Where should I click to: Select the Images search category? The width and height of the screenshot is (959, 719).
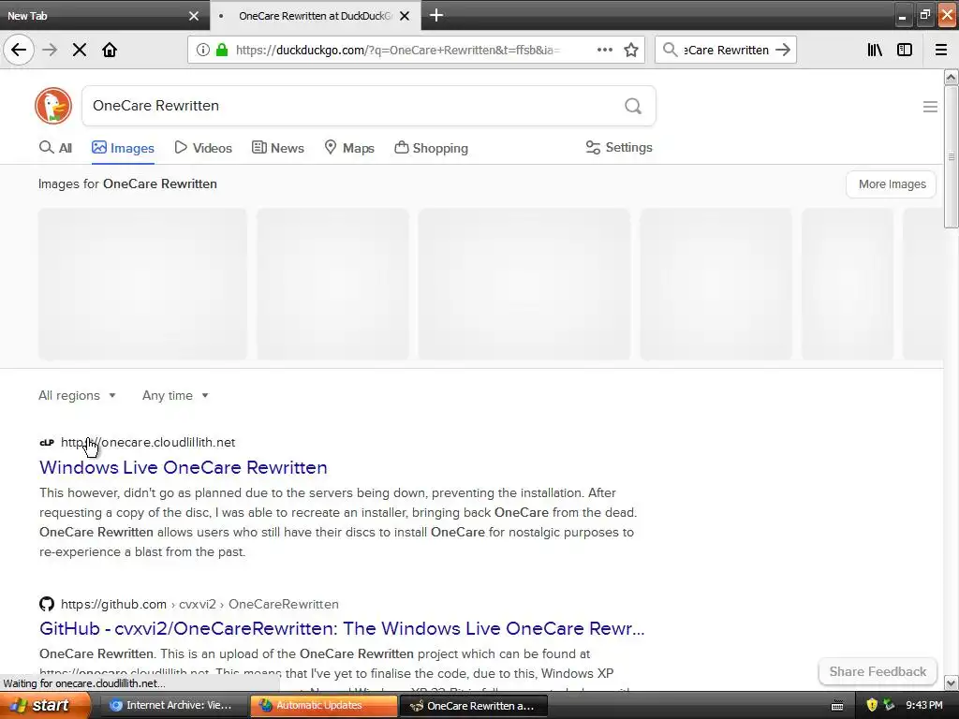click(x=123, y=148)
